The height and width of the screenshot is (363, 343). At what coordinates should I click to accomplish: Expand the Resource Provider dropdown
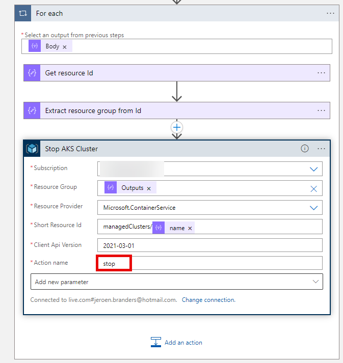pos(313,208)
